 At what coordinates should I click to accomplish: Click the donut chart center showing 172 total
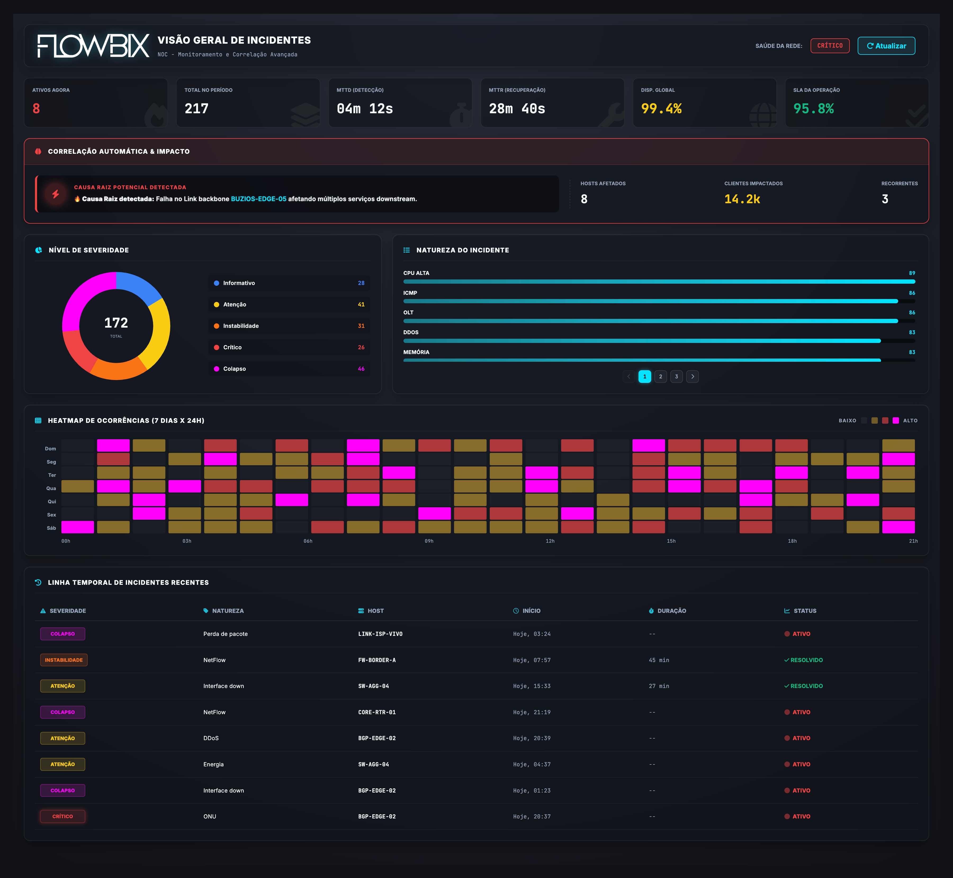coord(116,326)
